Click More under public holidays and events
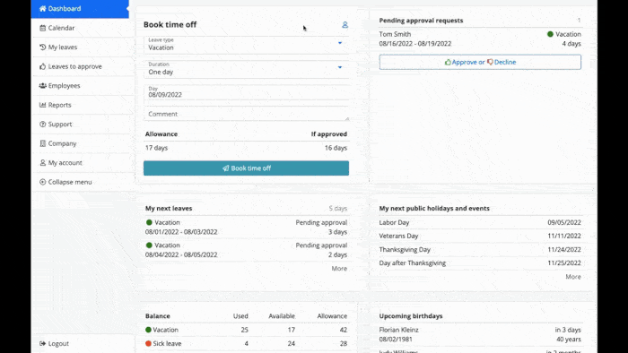628x353 pixels. (573, 277)
